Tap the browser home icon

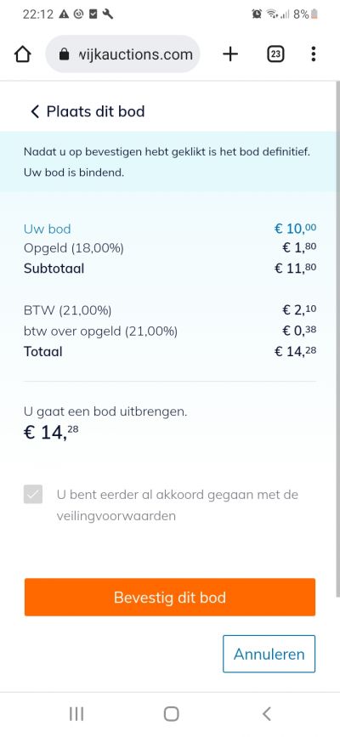(x=23, y=54)
